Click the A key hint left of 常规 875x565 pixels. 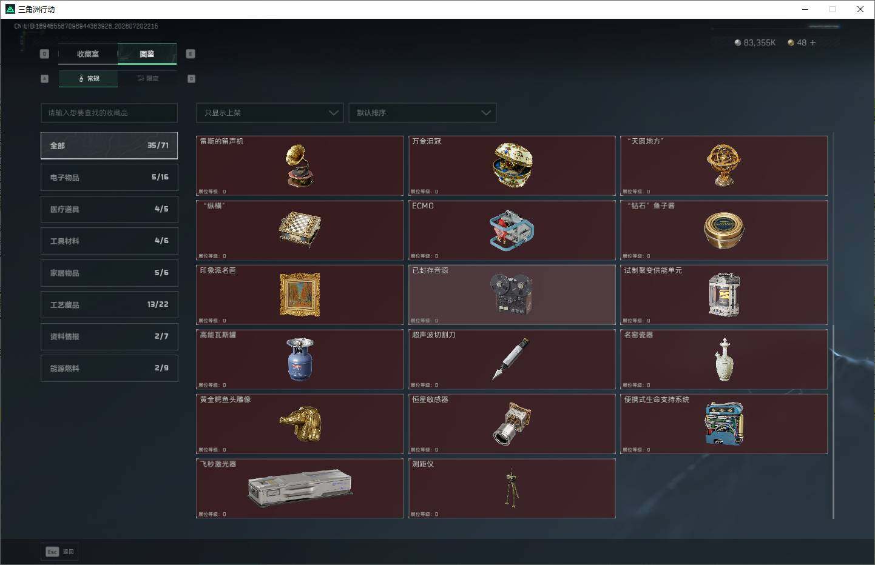click(44, 78)
